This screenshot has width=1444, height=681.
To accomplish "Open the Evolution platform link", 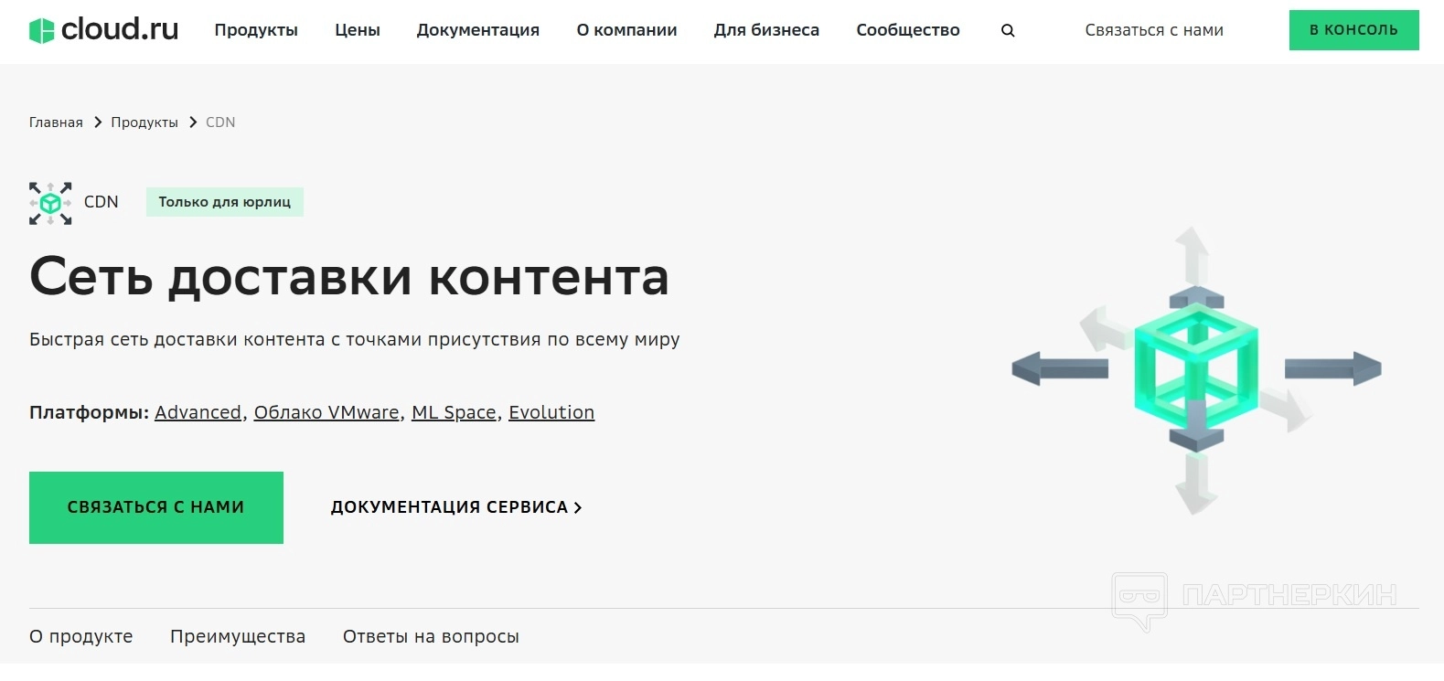I will pos(551,412).
